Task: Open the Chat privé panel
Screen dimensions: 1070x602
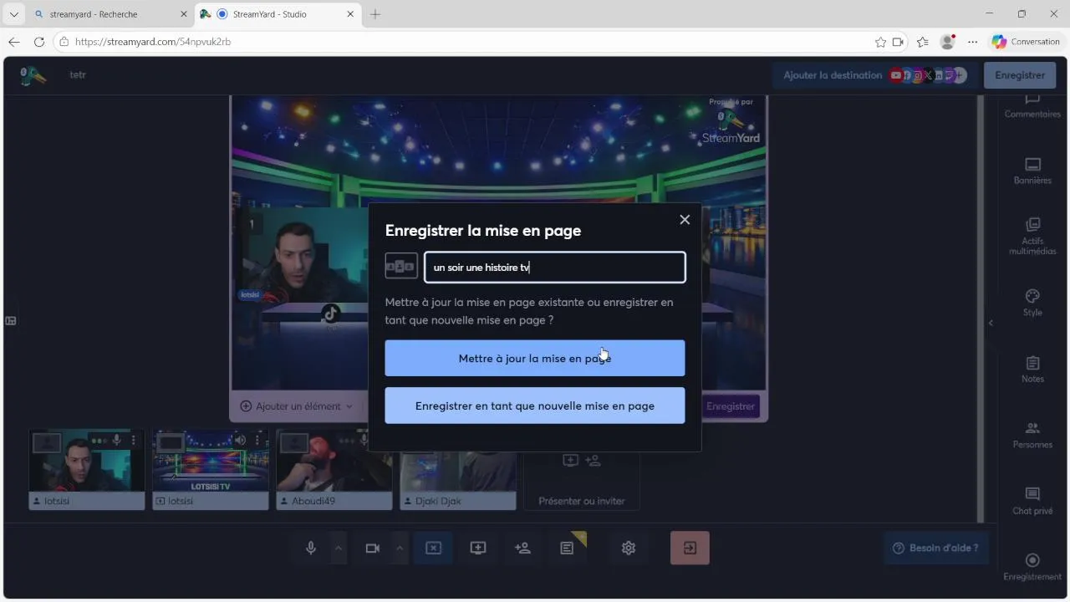Action: click(1032, 501)
